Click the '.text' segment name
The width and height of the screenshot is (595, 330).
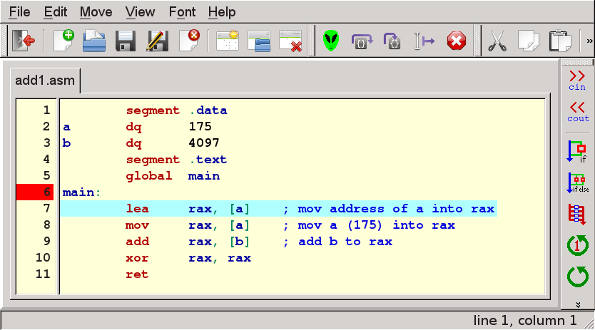pos(208,160)
